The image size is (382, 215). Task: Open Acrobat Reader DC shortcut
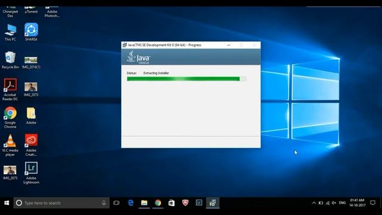(x=10, y=90)
